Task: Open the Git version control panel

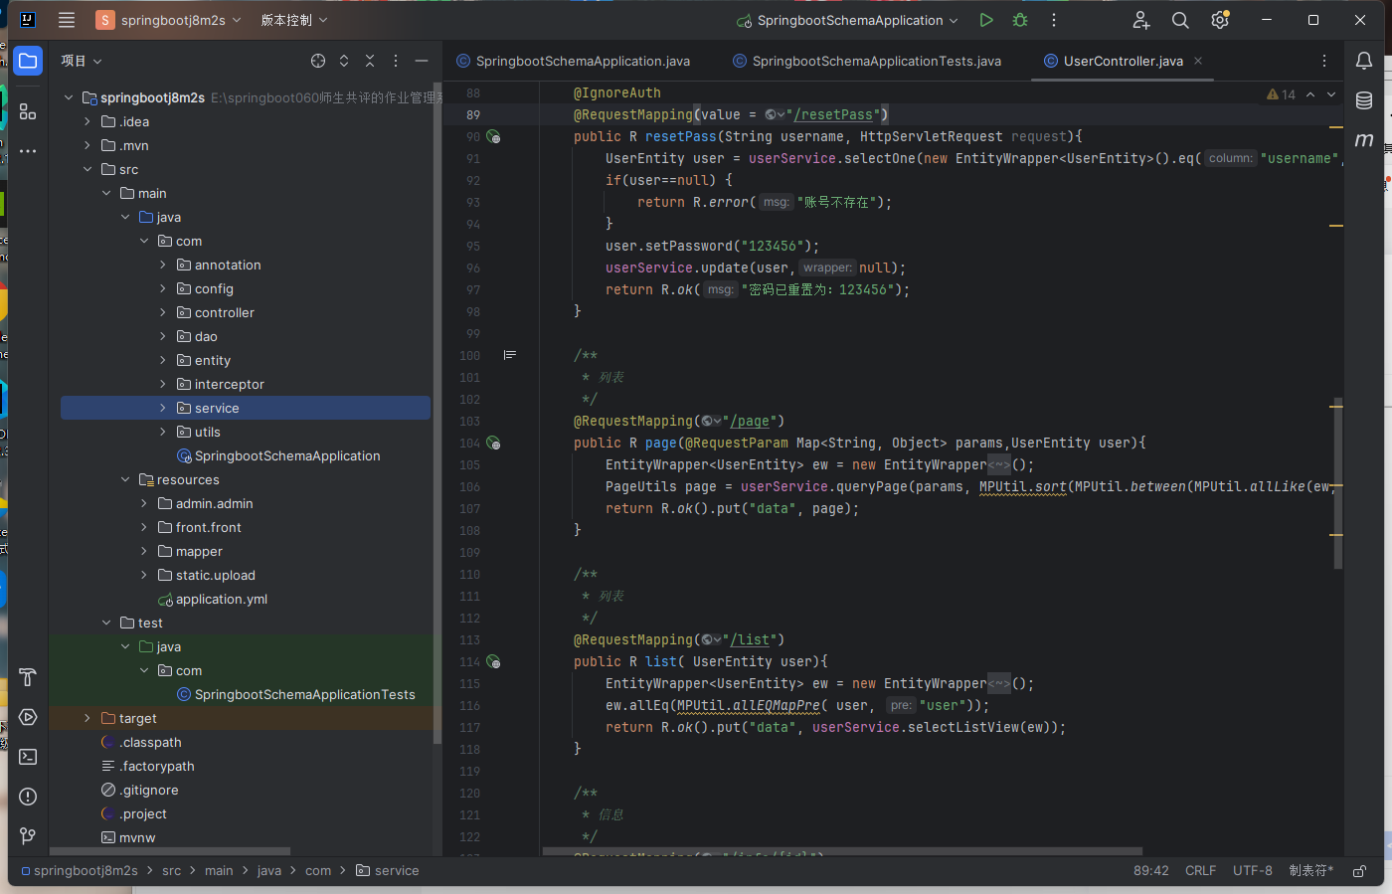Action: [27, 835]
